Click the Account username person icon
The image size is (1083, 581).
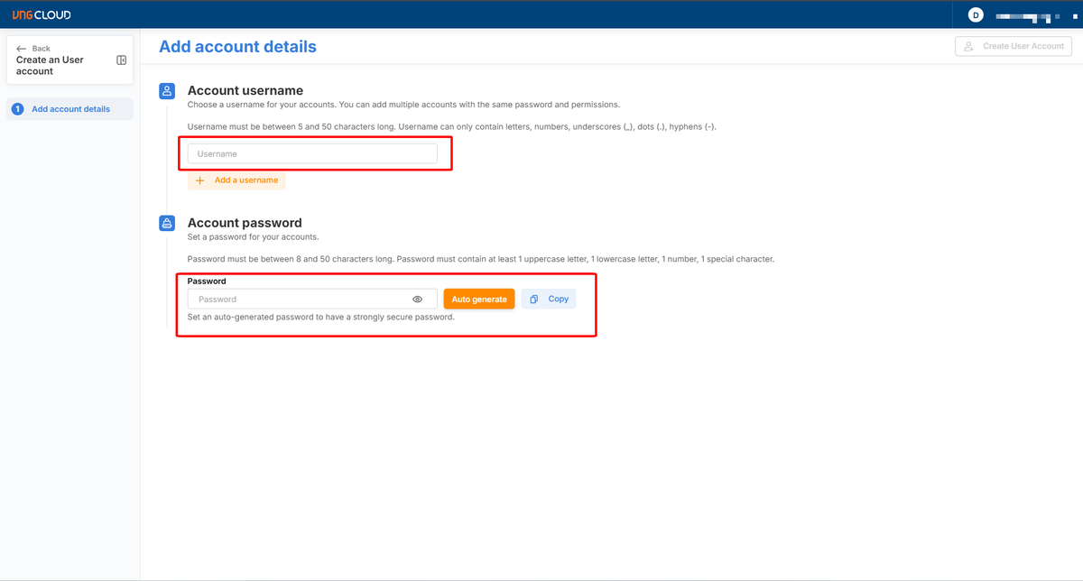(x=167, y=91)
